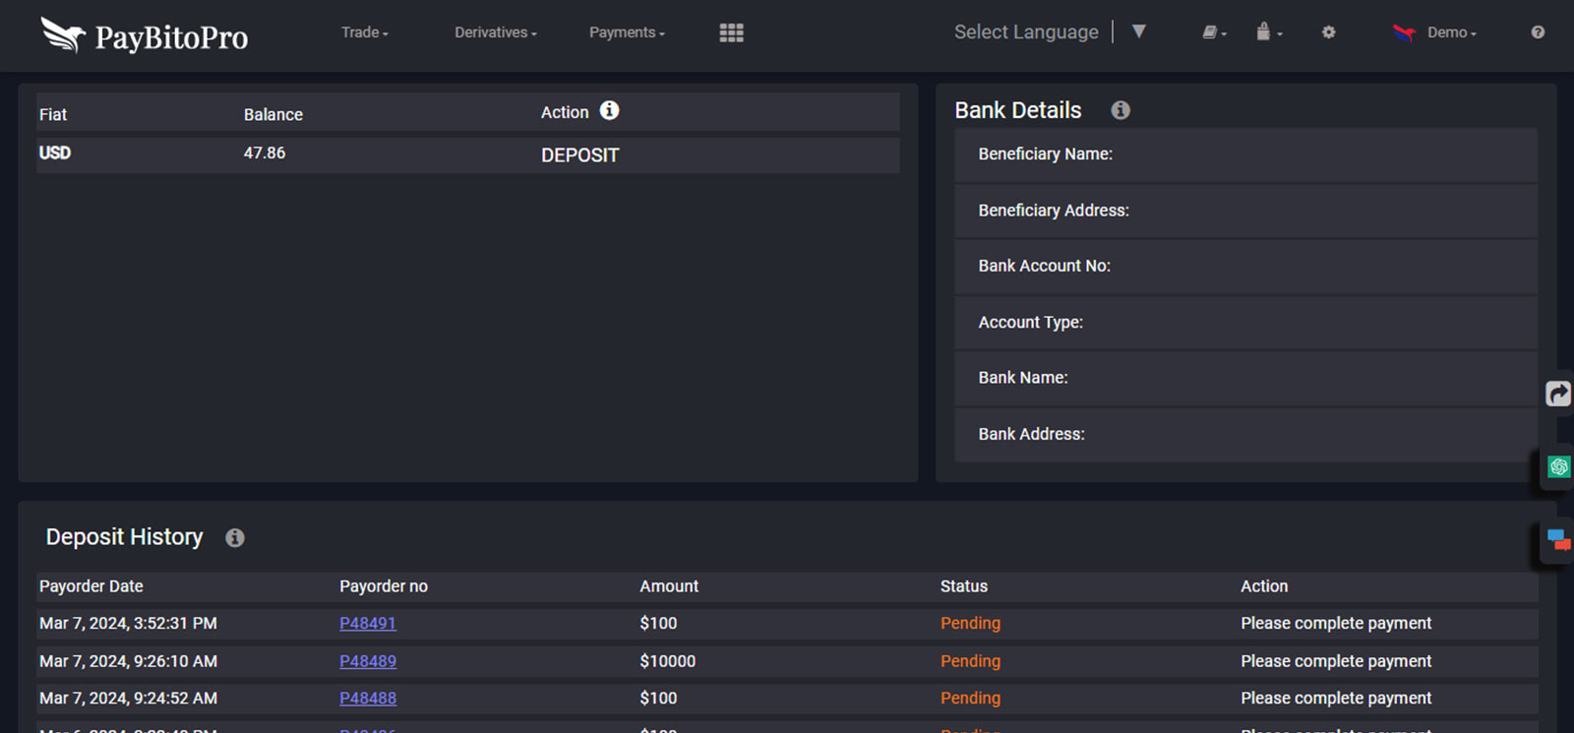The width and height of the screenshot is (1574, 733).
Task: Open the Demo account dropdown
Action: click(x=1452, y=32)
